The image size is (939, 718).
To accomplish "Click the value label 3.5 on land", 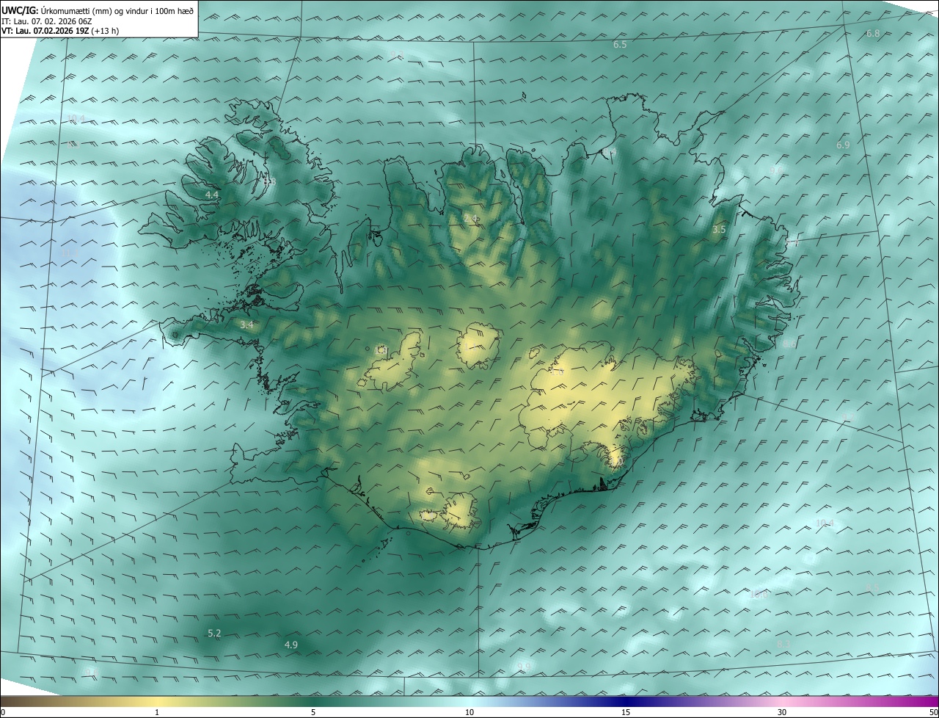I will tap(719, 230).
